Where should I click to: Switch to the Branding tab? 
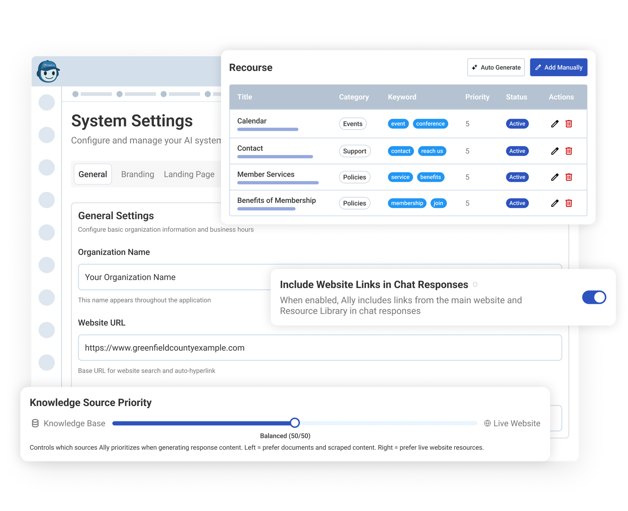138,174
